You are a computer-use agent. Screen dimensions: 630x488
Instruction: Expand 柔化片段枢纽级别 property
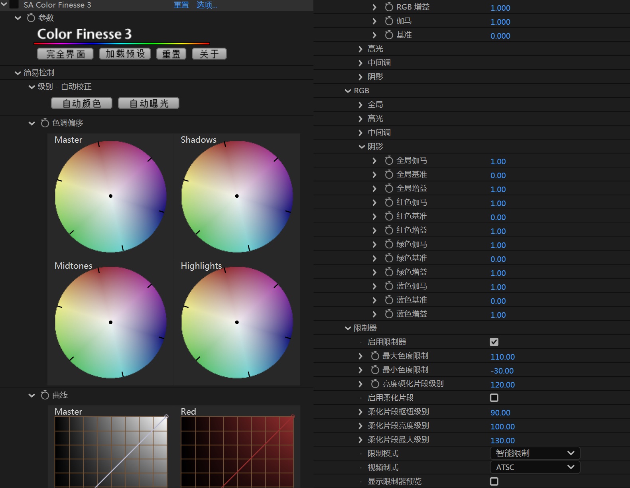(x=360, y=411)
